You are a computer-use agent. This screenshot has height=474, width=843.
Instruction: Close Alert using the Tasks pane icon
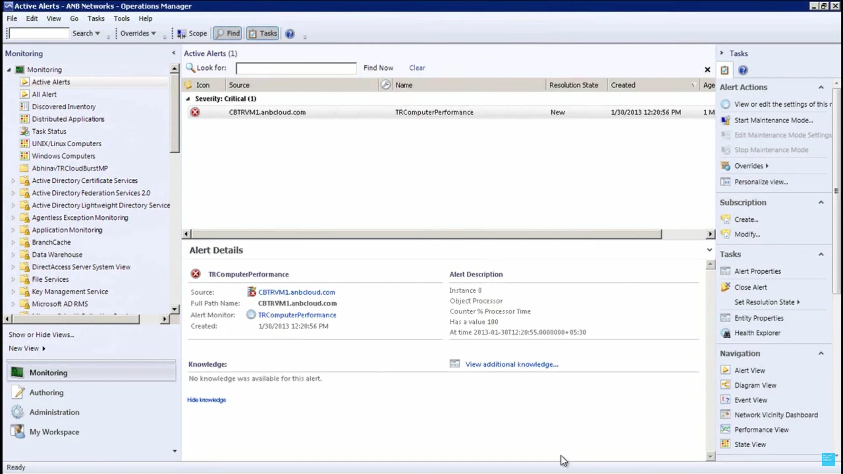(x=750, y=287)
